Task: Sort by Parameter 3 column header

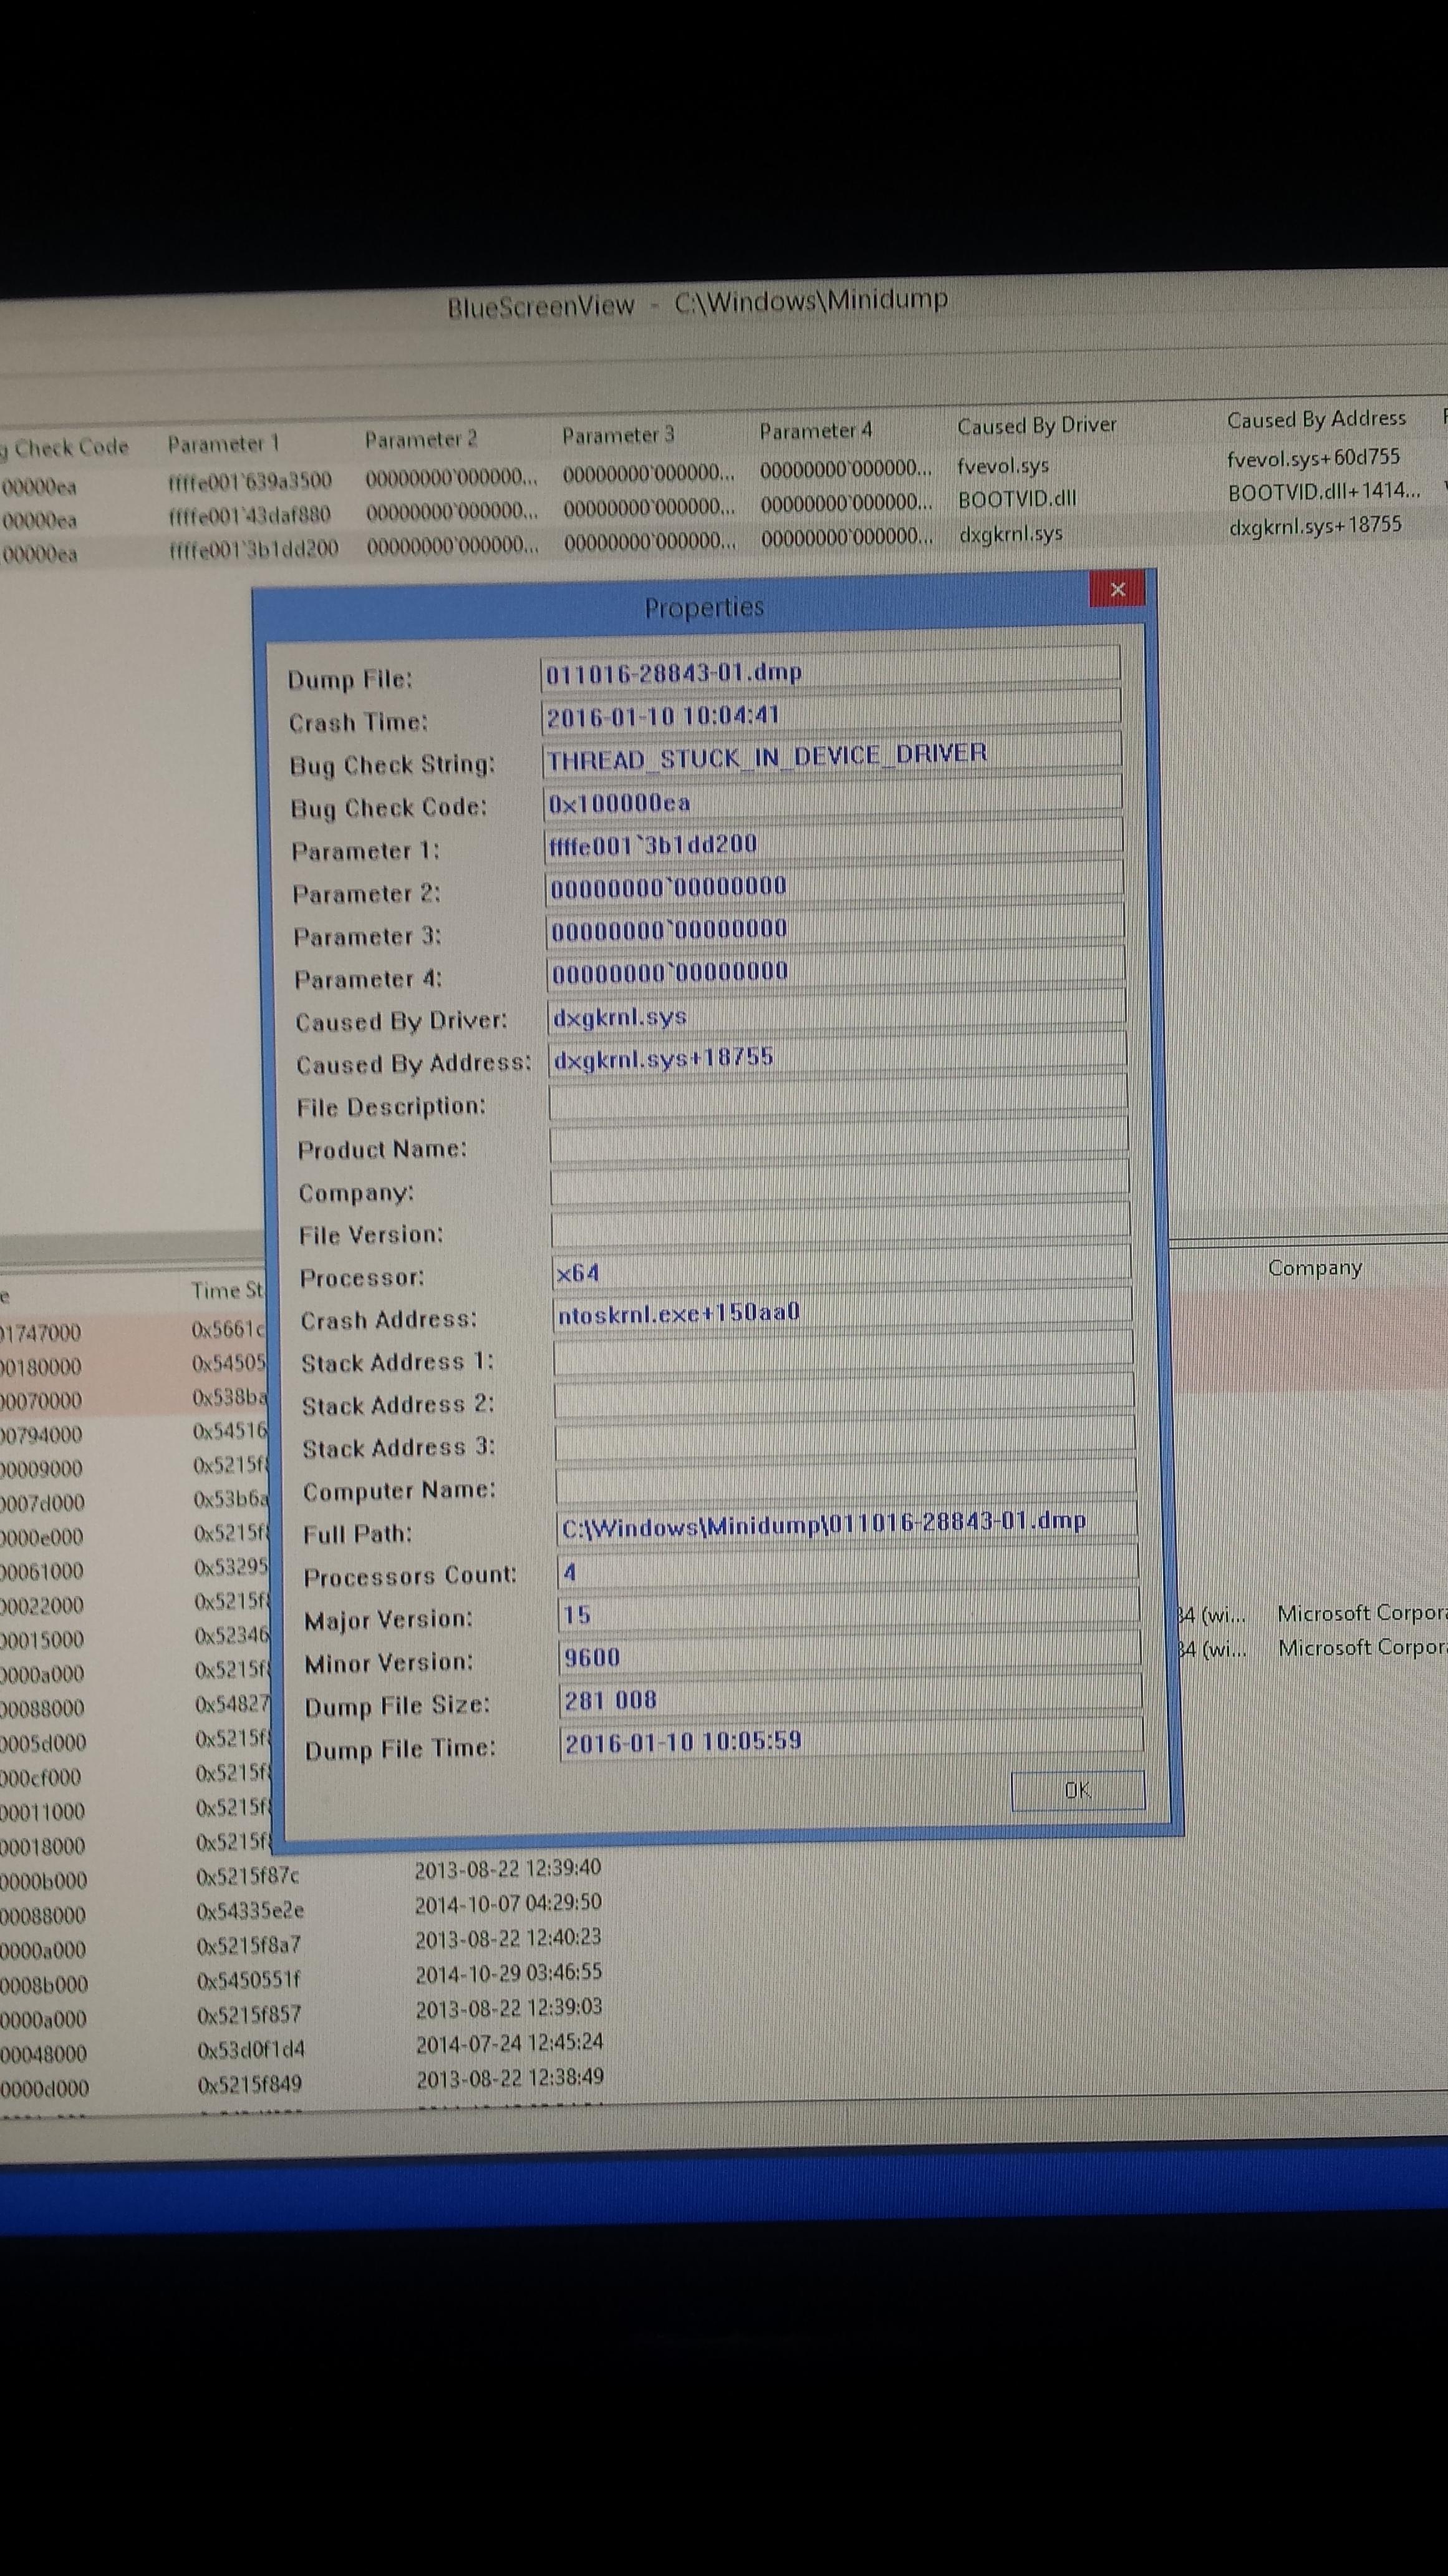Action: pyautogui.click(x=617, y=435)
